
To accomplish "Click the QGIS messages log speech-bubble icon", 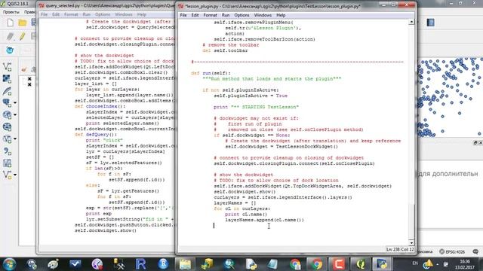I will pyautogui.click(x=475, y=251).
